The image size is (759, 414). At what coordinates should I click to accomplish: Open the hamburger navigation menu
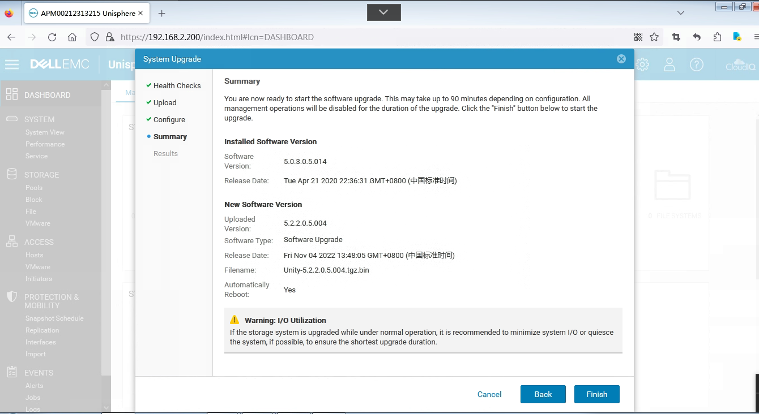tap(12, 64)
